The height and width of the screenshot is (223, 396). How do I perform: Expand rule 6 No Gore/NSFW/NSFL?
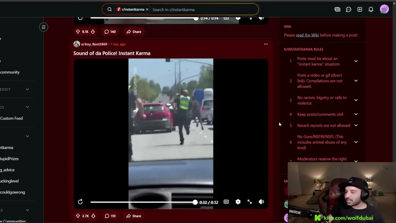pos(356,142)
